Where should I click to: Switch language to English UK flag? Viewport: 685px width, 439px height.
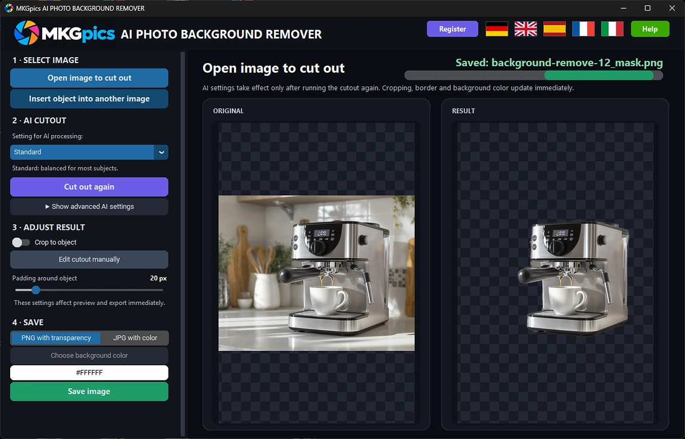point(525,29)
